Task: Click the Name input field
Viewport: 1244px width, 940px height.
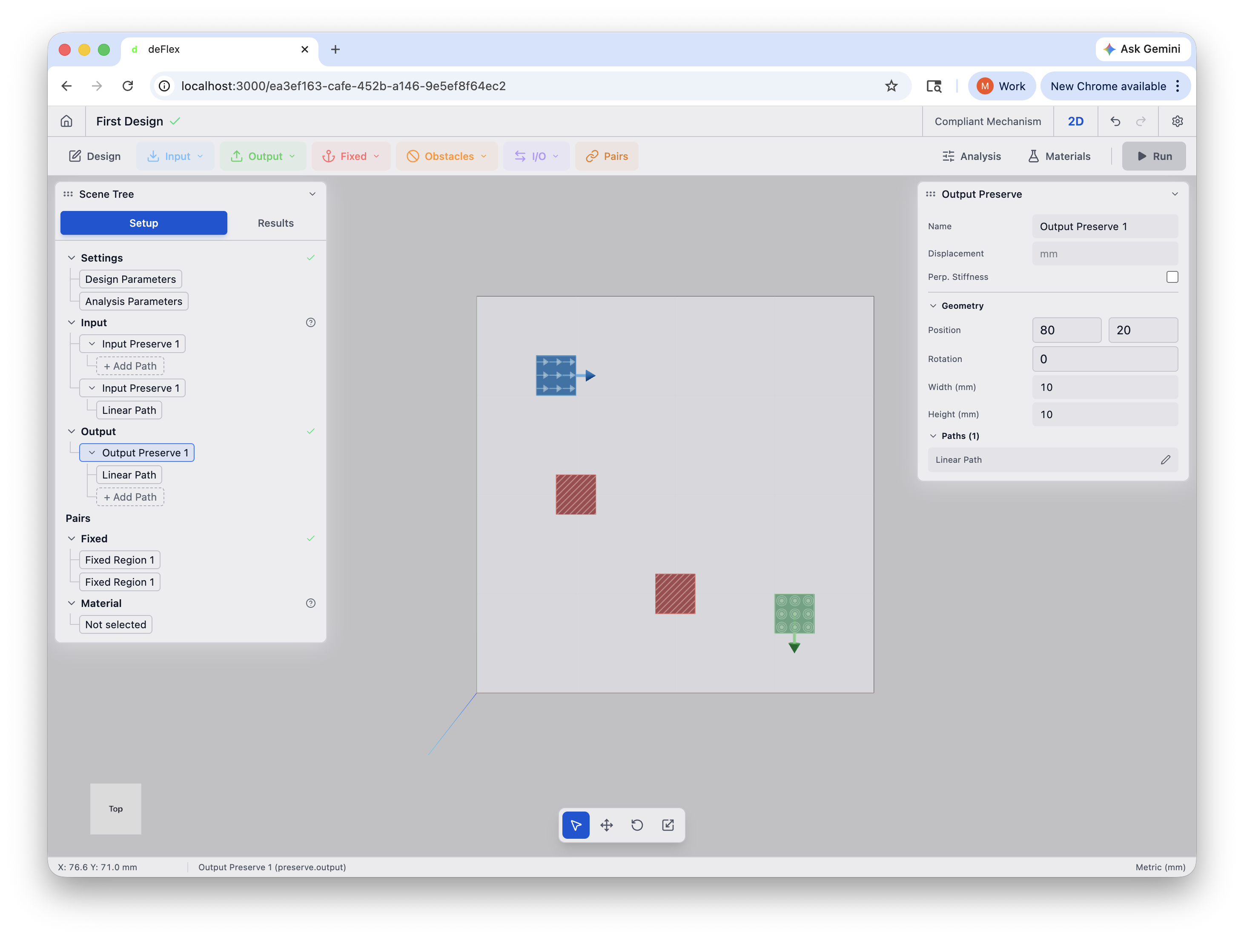Action: pyautogui.click(x=1104, y=226)
